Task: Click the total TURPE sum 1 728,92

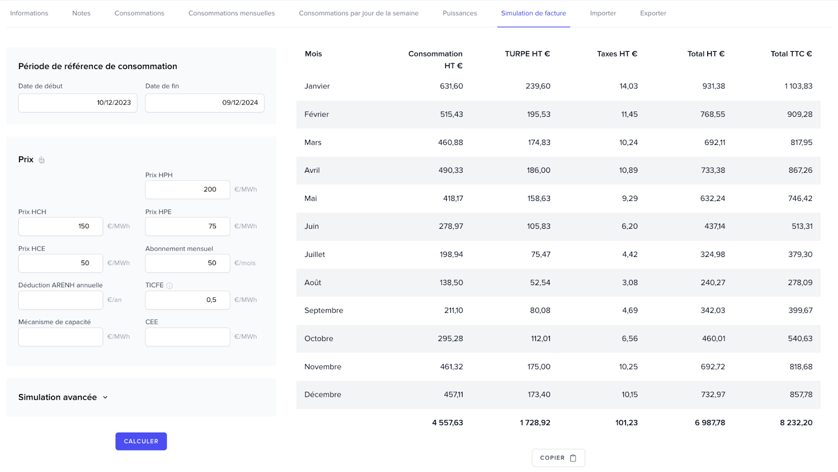Action: (535, 423)
